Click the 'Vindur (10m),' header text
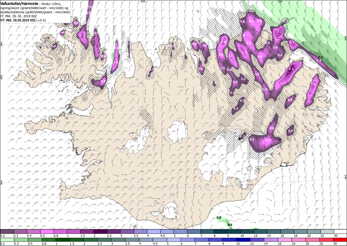347x246 pixels. [x=51, y=4]
